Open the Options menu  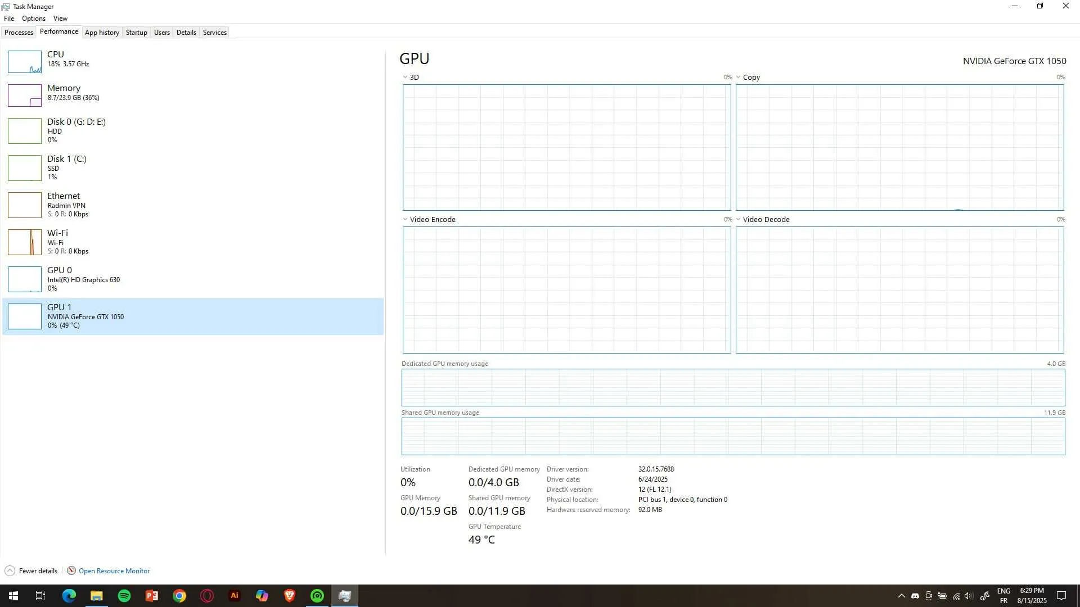click(34, 19)
